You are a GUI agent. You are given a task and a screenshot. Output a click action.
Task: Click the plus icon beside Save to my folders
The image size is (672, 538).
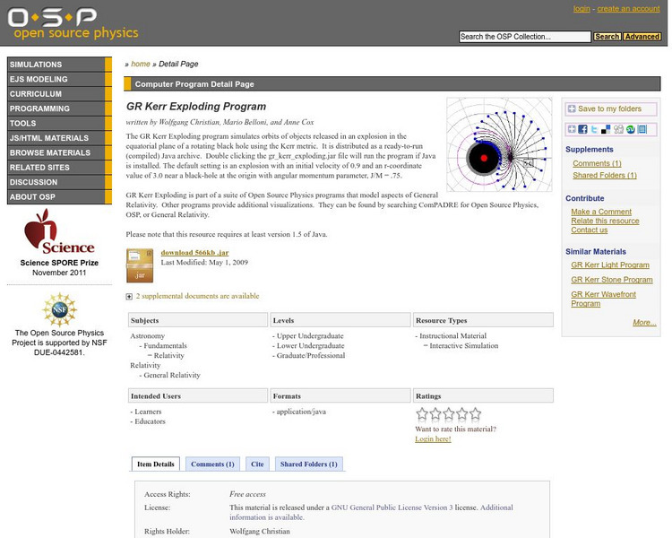point(572,109)
